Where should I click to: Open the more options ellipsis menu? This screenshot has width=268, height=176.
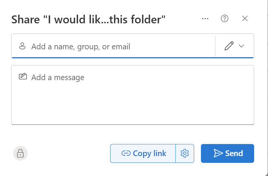[x=205, y=18]
